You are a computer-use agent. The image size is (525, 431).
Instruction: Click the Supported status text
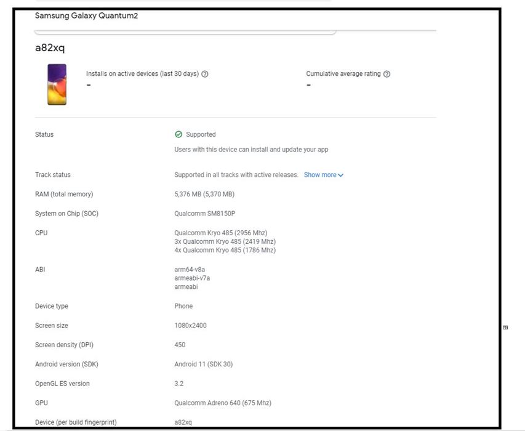click(201, 134)
